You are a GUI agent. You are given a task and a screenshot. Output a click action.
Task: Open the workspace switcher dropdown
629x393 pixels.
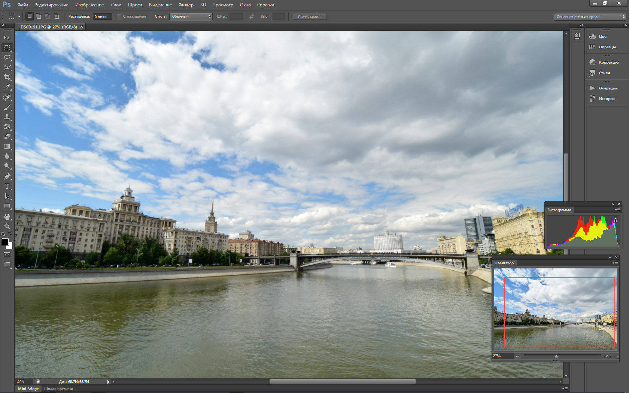pos(590,16)
